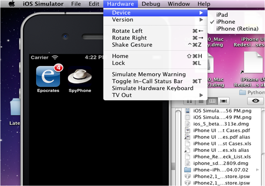Select iPhone UI ...st Cases.xls
The image size is (265, 186).
coord(222,144)
